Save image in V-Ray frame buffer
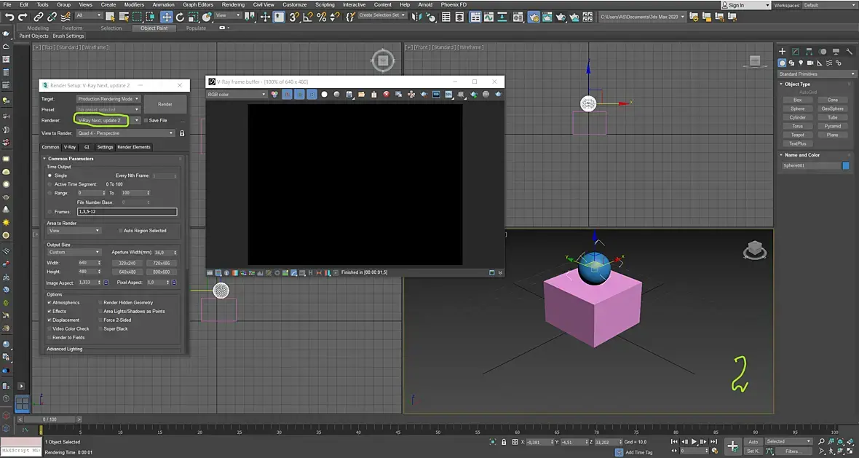Viewport: 859px width, 458px height. (x=349, y=95)
